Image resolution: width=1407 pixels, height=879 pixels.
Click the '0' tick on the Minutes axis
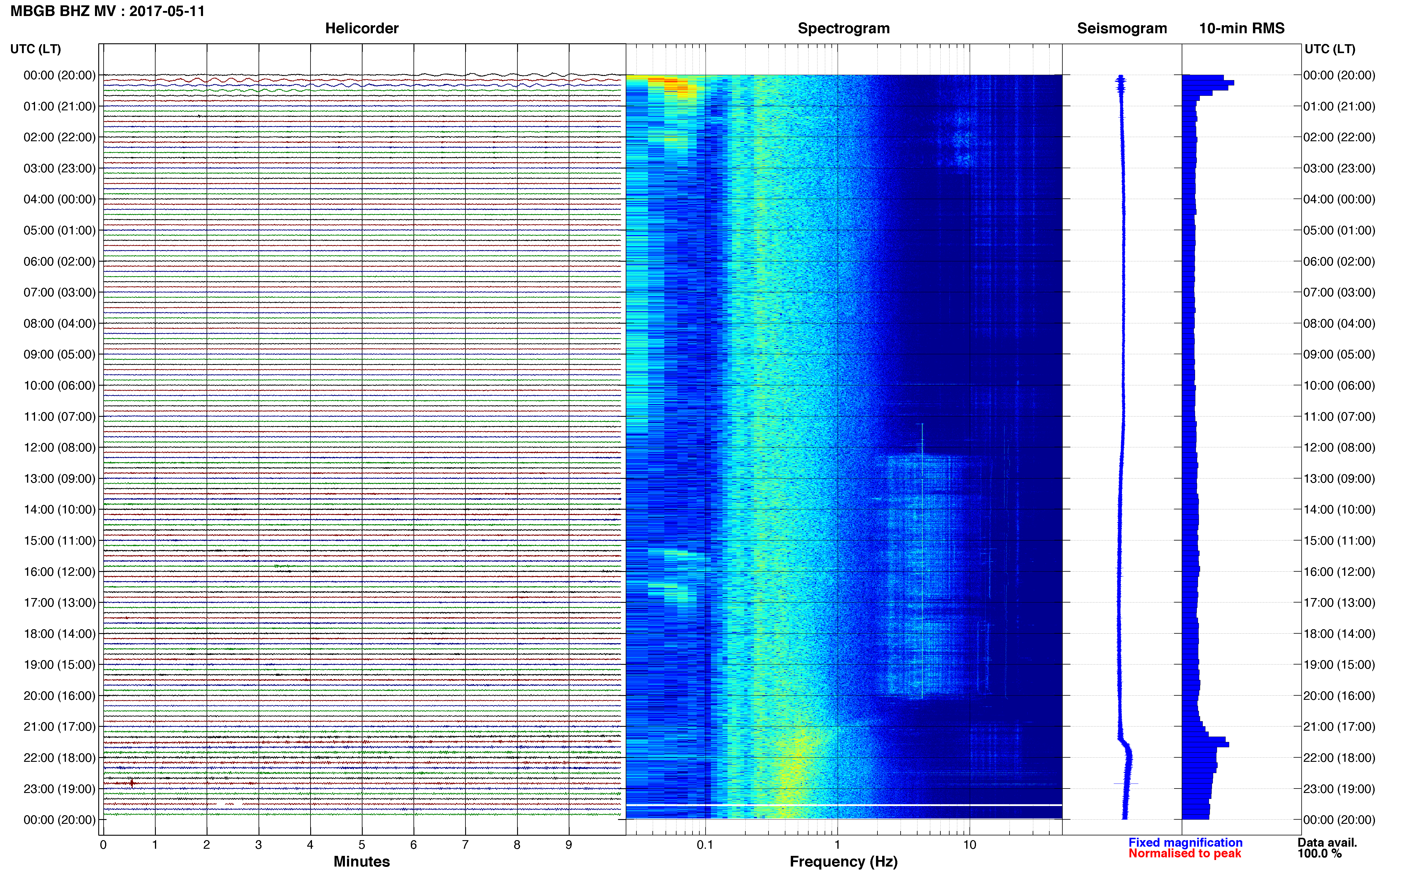click(x=103, y=845)
